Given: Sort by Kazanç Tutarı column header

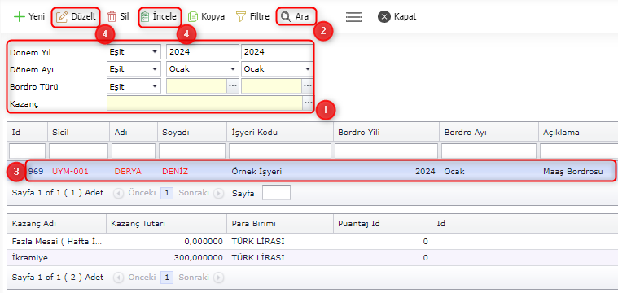Looking at the screenshot, I should point(166,224).
